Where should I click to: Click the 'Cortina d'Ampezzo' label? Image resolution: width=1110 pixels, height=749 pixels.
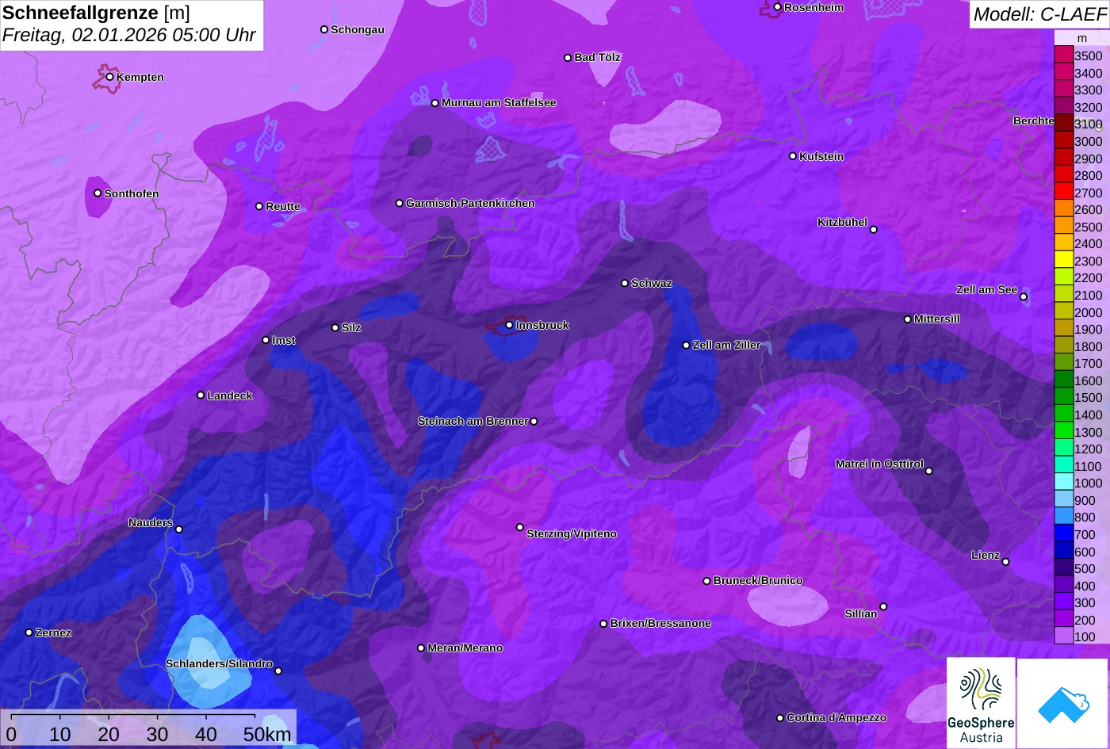click(x=836, y=717)
